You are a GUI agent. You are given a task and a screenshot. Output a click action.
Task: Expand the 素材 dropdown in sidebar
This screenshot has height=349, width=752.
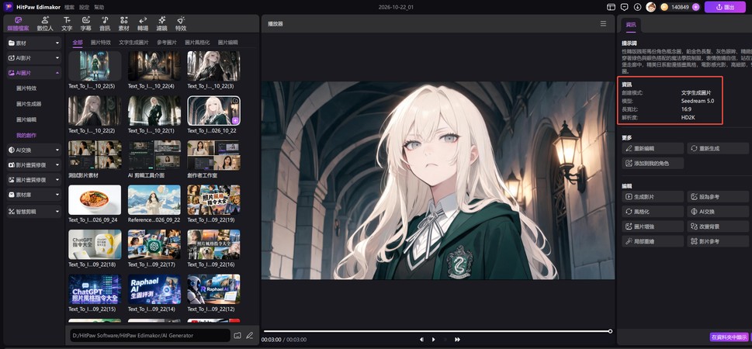pos(34,43)
